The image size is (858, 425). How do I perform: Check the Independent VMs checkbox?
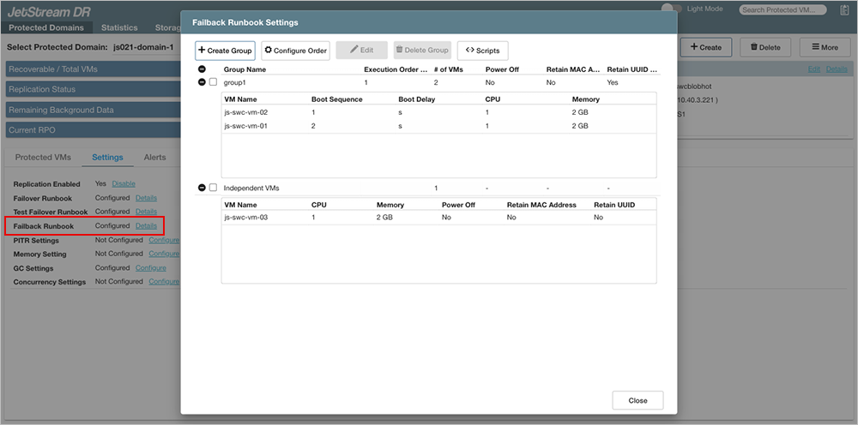213,188
